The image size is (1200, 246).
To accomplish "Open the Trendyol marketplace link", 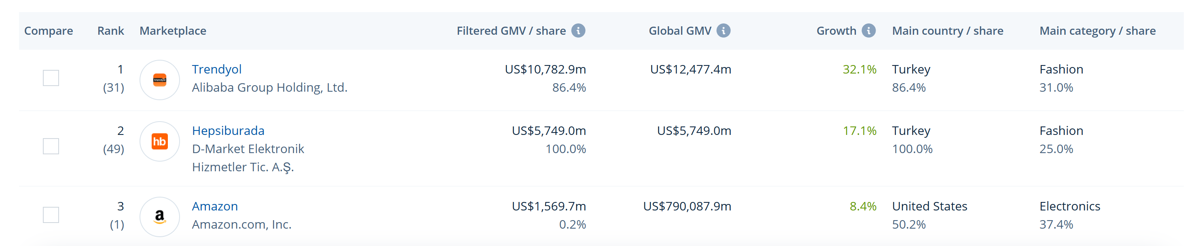I will pos(217,69).
